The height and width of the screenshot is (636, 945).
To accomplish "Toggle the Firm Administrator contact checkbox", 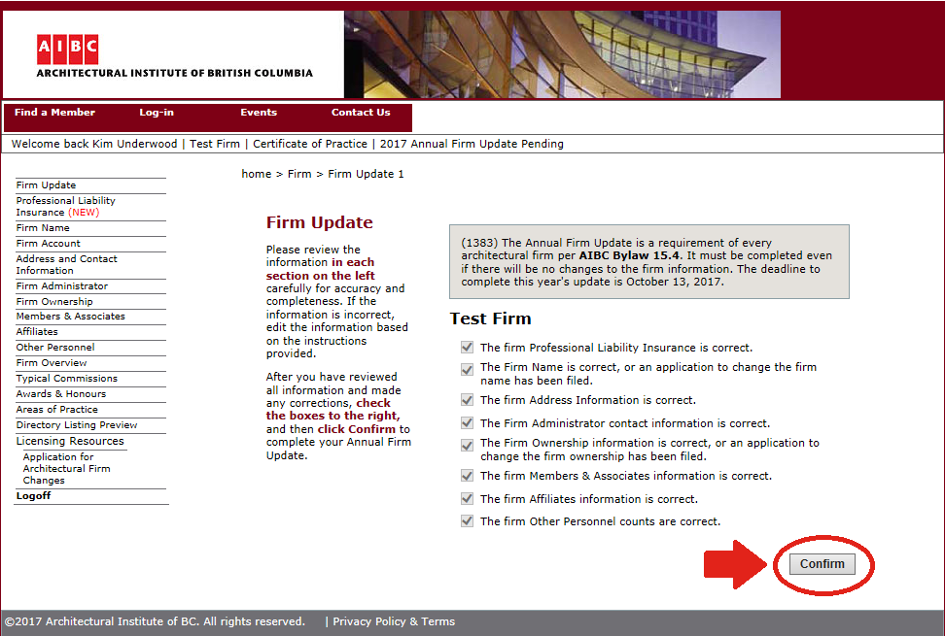I will click(468, 423).
